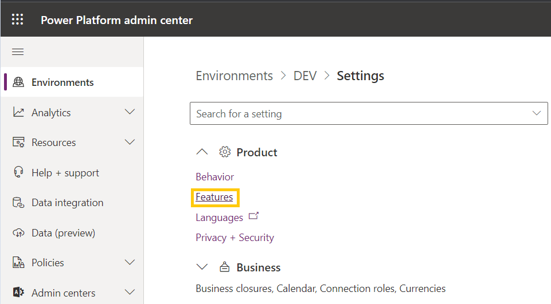Viewport: 551px width, 304px height.
Task: Expand the Policies submenu chevron
Action: (x=130, y=262)
